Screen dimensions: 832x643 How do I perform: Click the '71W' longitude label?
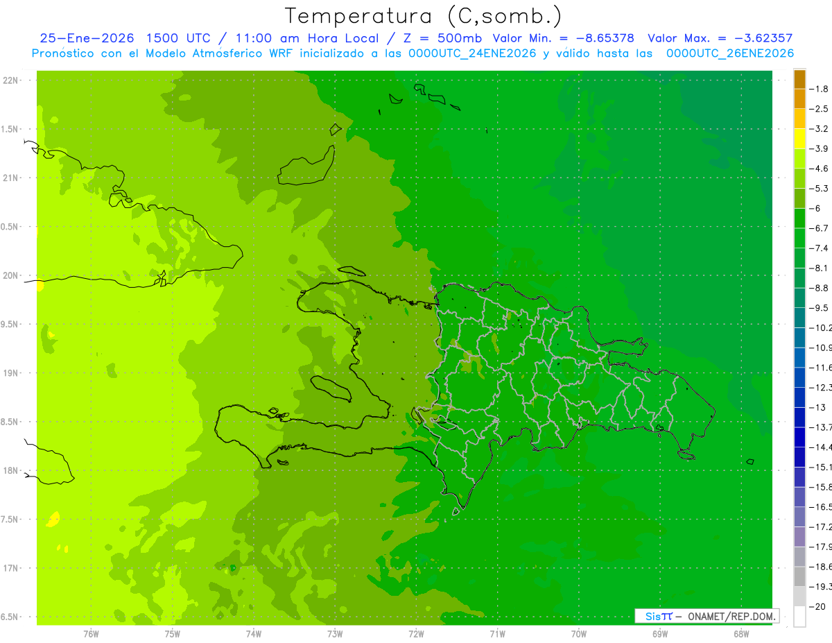click(x=497, y=634)
